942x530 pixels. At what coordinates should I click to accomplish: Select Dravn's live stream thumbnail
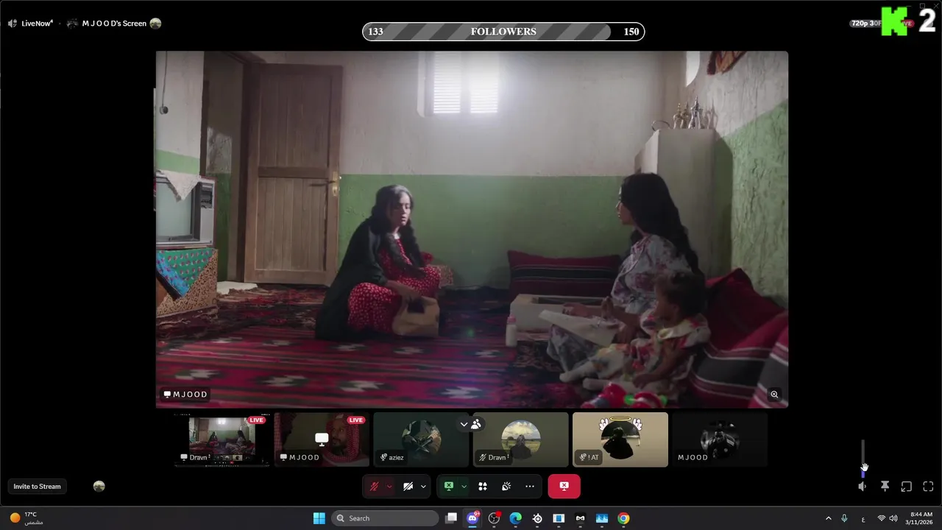click(222, 439)
